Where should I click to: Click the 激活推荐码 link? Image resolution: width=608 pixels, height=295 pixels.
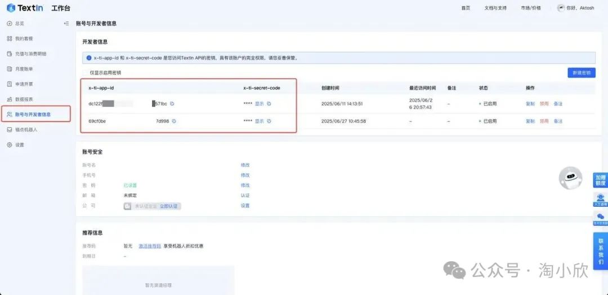[x=150, y=246]
